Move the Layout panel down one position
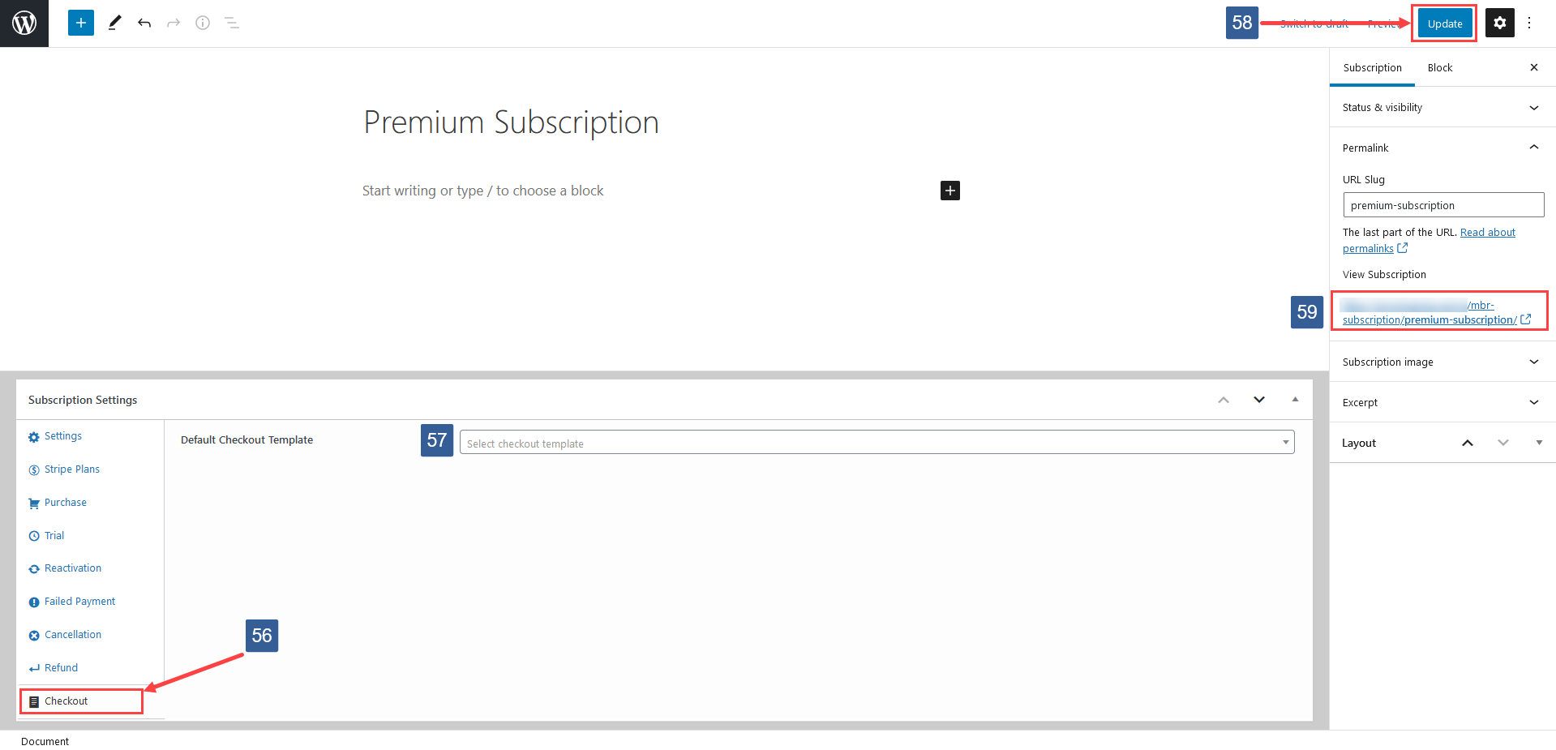Viewport: 1556px width, 750px height. 1502,443
